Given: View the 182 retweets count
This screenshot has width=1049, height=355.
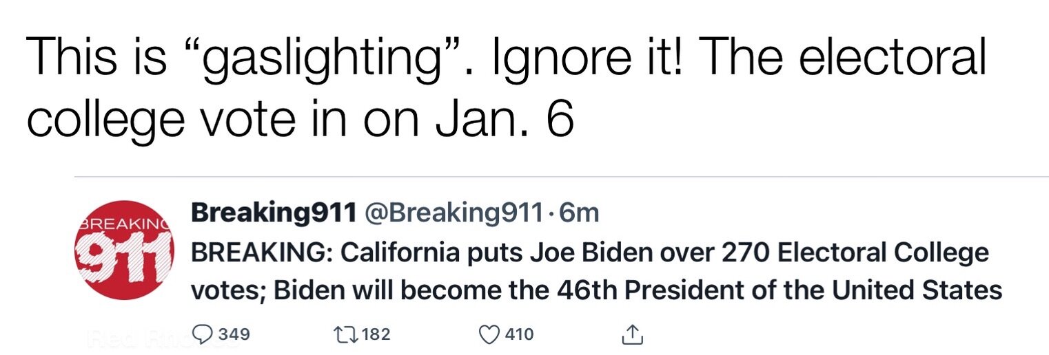Looking at the screenshot, I should click(376, 335).
